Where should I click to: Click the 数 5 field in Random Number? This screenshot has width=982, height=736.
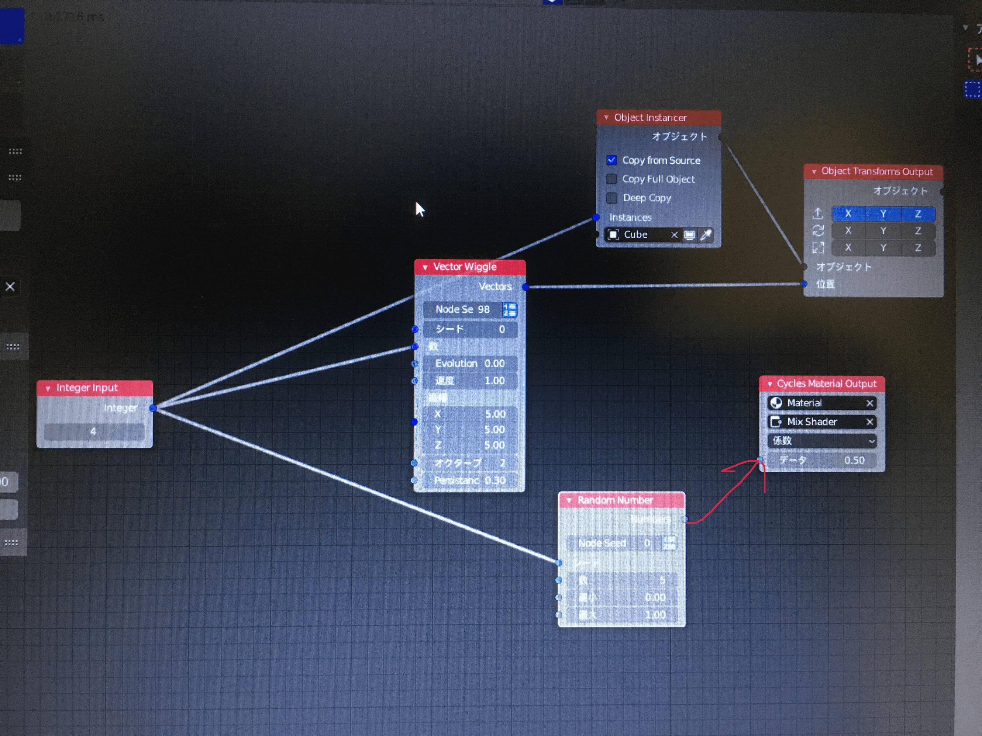point(622,581)
